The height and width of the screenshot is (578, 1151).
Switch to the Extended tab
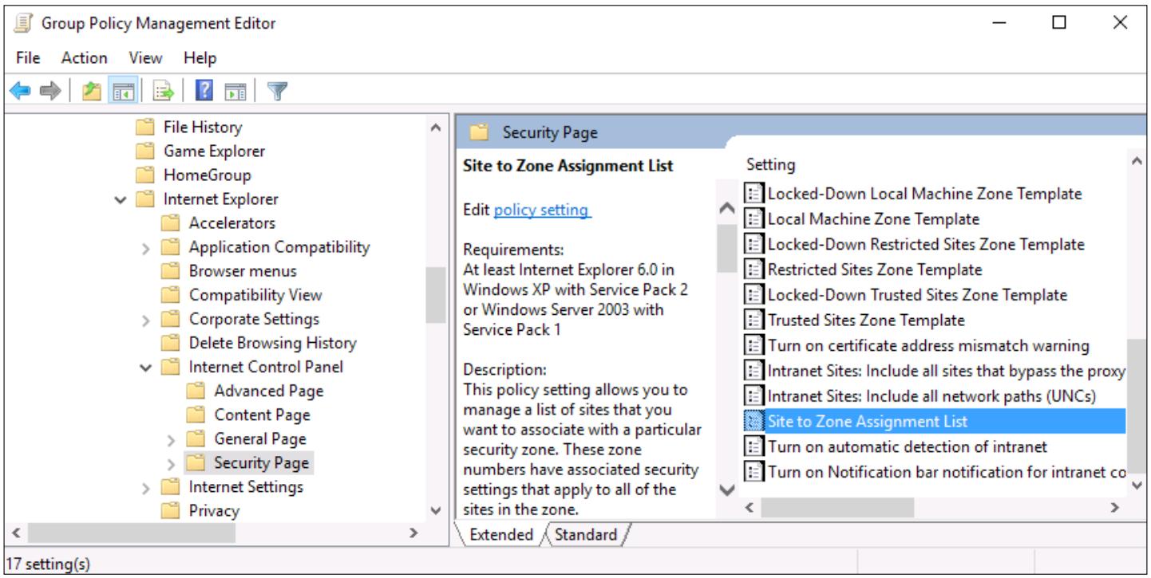(501, 534)
